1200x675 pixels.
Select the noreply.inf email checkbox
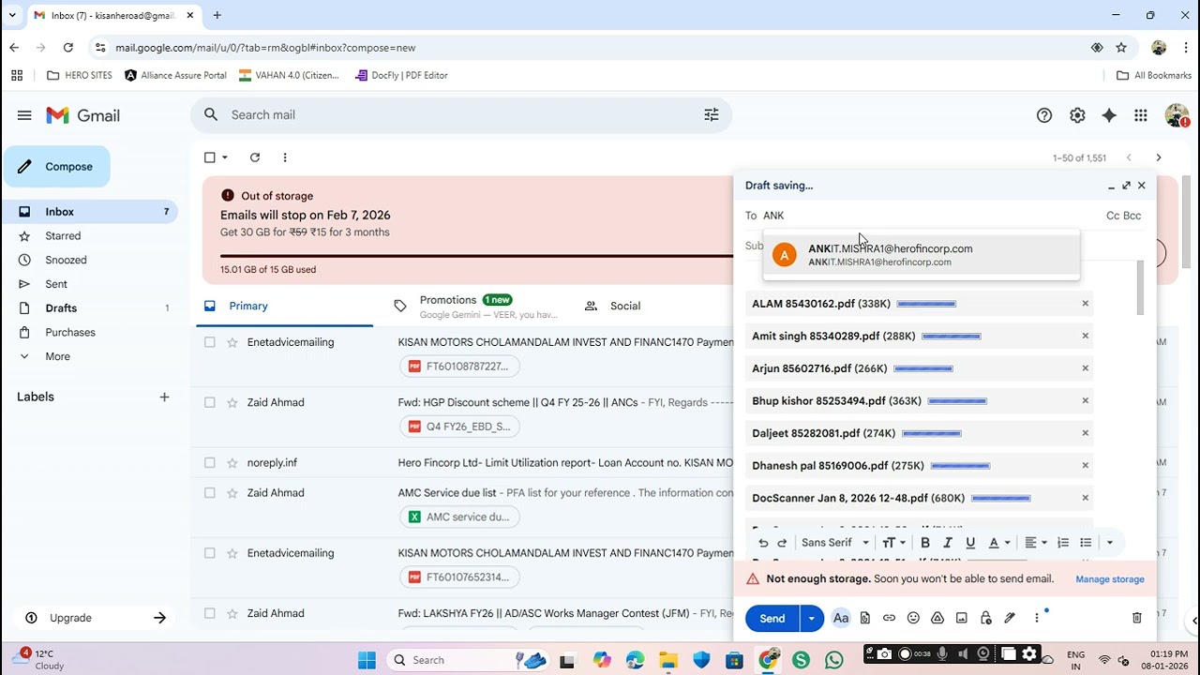click(x=210, y=462)
